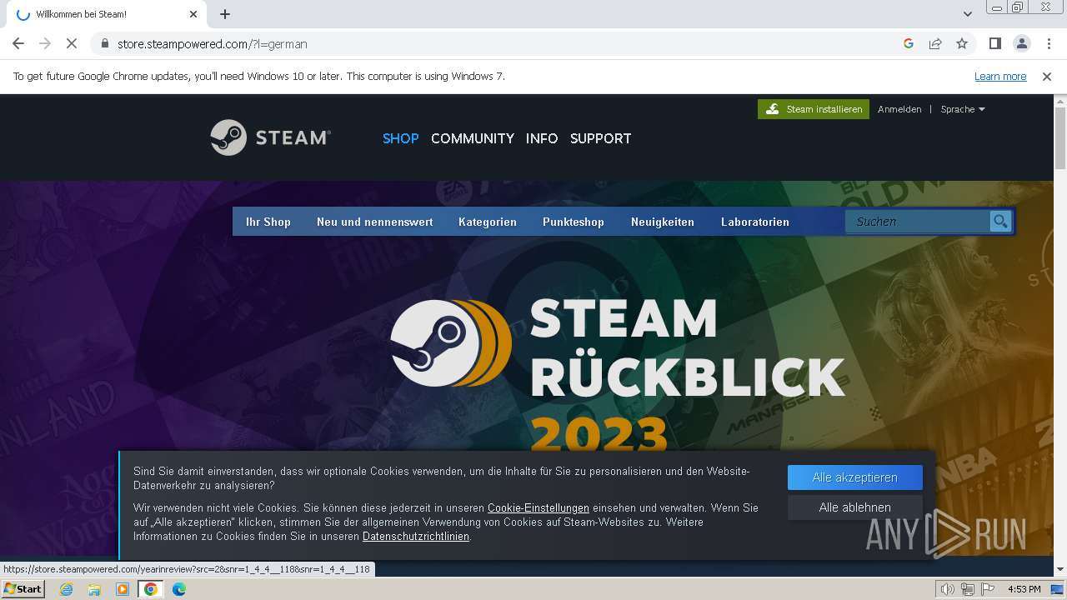This screenshot has width=1067, height=600.
Task: Open the SHOP menu
Action: click(400, 138)
